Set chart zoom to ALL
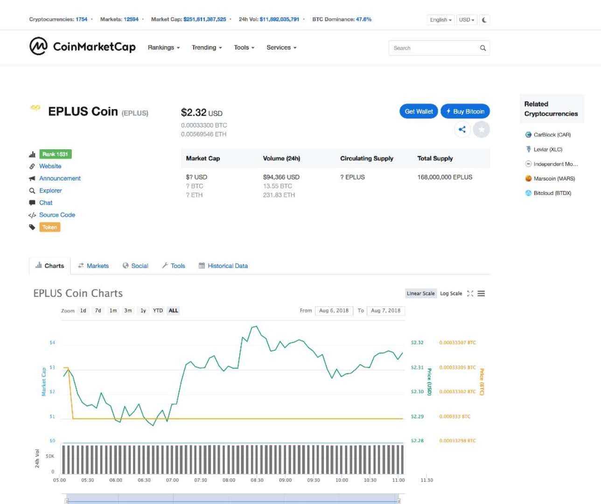This screenshot has height=504, width=601. click(174, 311)
